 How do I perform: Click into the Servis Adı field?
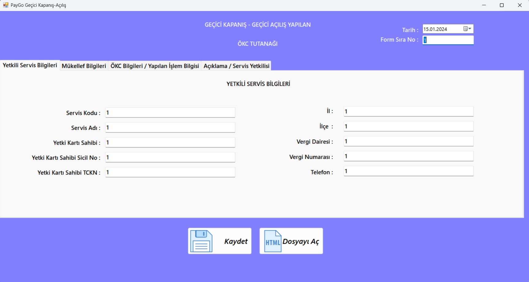click(x=170, y=128)
